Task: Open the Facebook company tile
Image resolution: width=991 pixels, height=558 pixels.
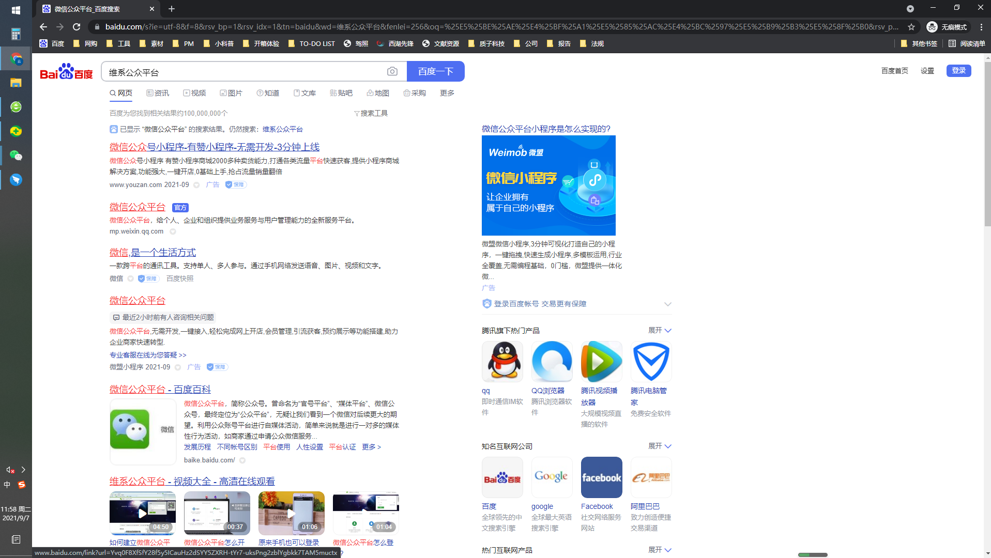Action: (x=601, y=477)
